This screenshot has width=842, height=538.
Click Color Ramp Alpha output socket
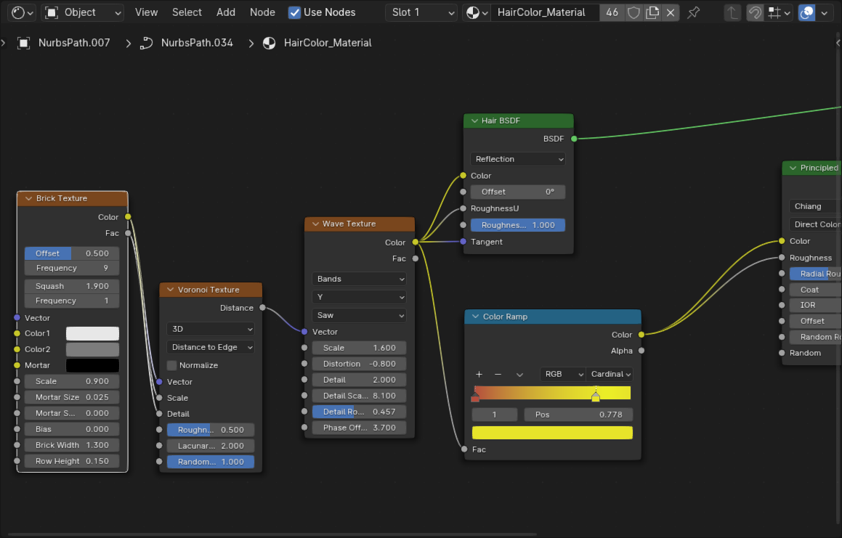(641, 351)
